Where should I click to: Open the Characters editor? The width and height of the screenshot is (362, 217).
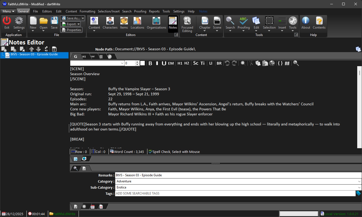coord(110,23)
